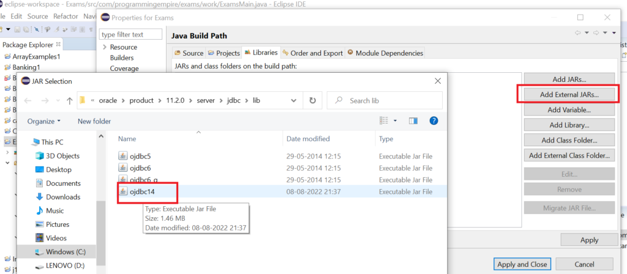This screenshot has width=627, height=274.
Task: Click Add Class Folder... button
Action: [x=569, y=140]
